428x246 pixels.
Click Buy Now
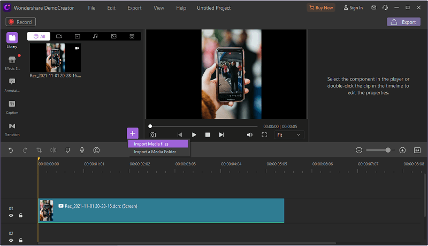click(x=321, y=7)
